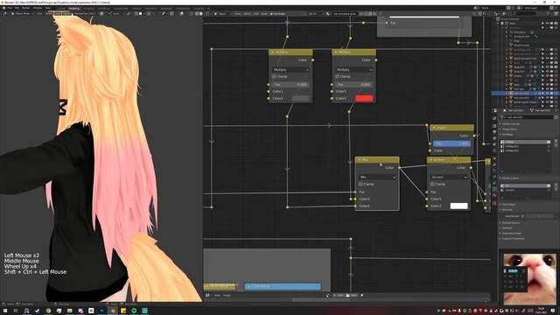
Task: Open the Object Mode dropdown in the viewport
Action: click(22, 14)
